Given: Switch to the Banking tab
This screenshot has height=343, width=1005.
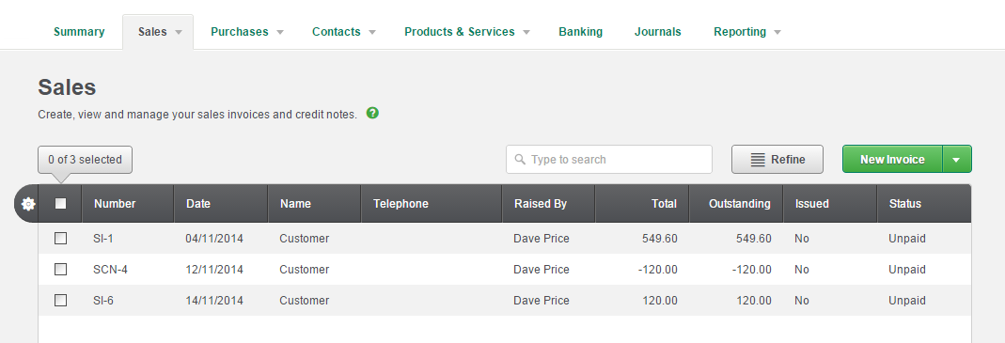Looking at the screenshot, I should pos(581,32).
